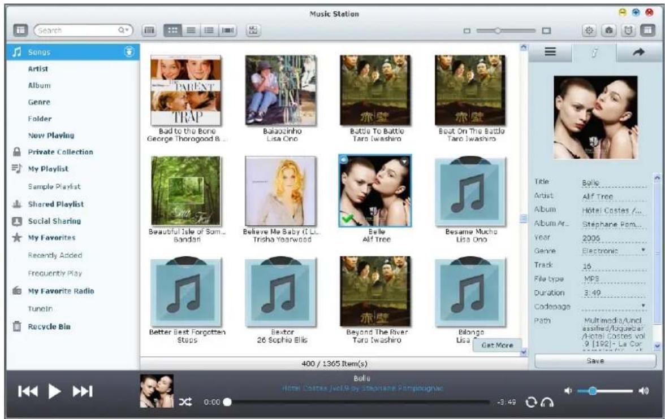The width and height of the screenshot is (665, 419).
Task: Select the thumbnail grid view
Action: click(172, 30)
